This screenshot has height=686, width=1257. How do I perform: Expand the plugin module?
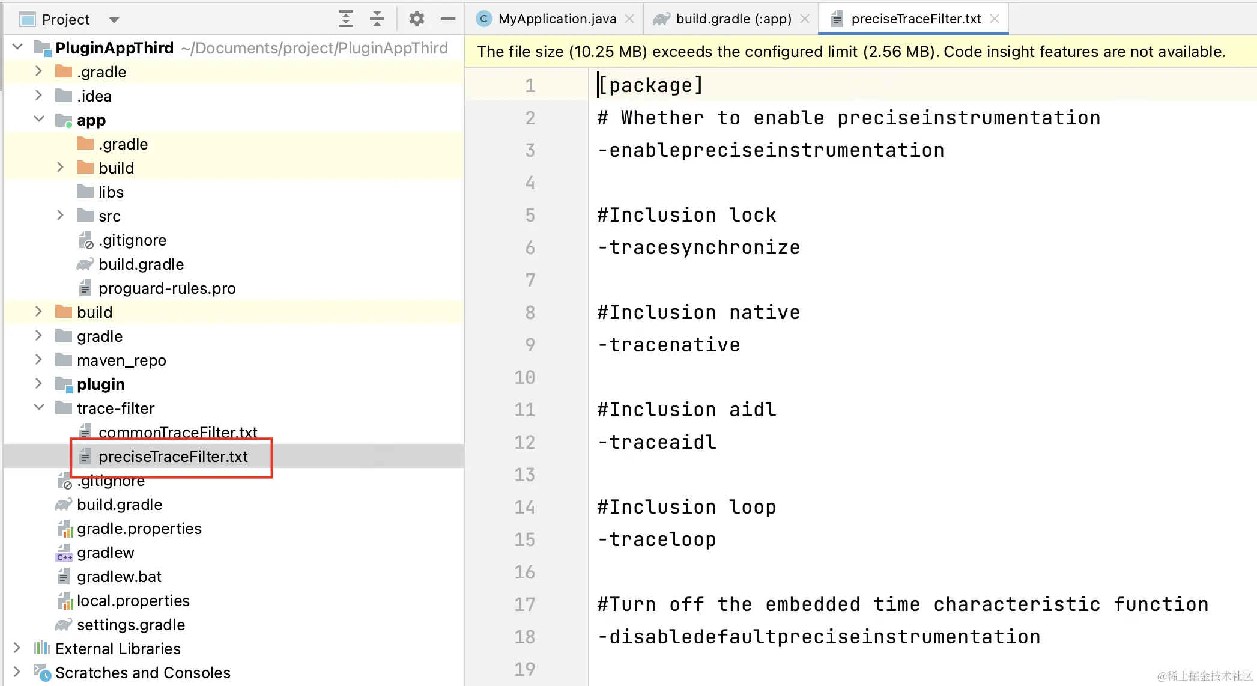(39, 384)
